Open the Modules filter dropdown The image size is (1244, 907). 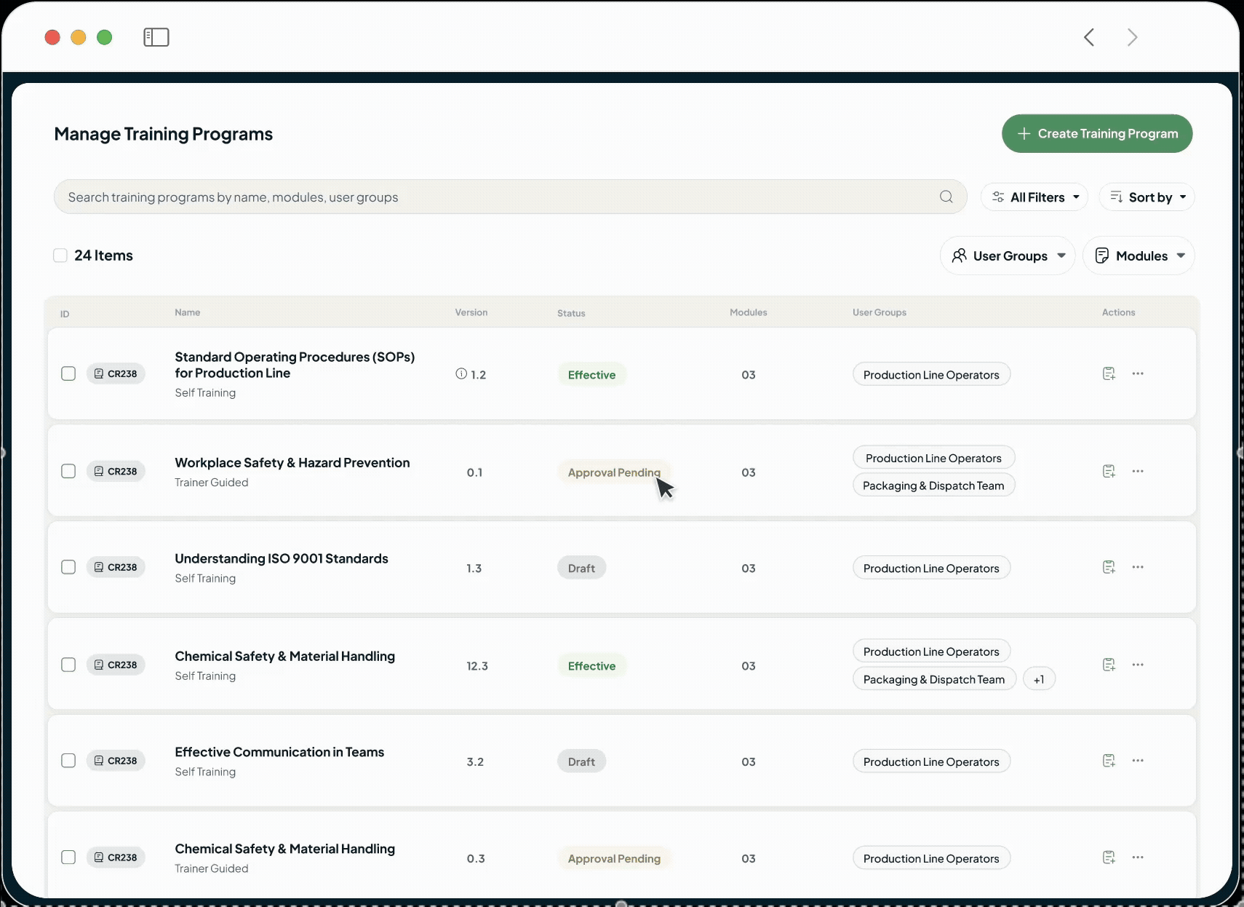[x=1139, y=256]
